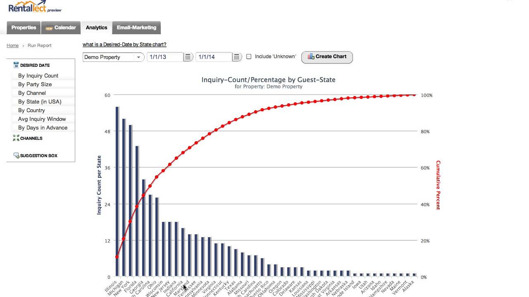This screenshot has height=297, width=529.
Task: Click the Illinois bar in chart
Action: [117, 191]
